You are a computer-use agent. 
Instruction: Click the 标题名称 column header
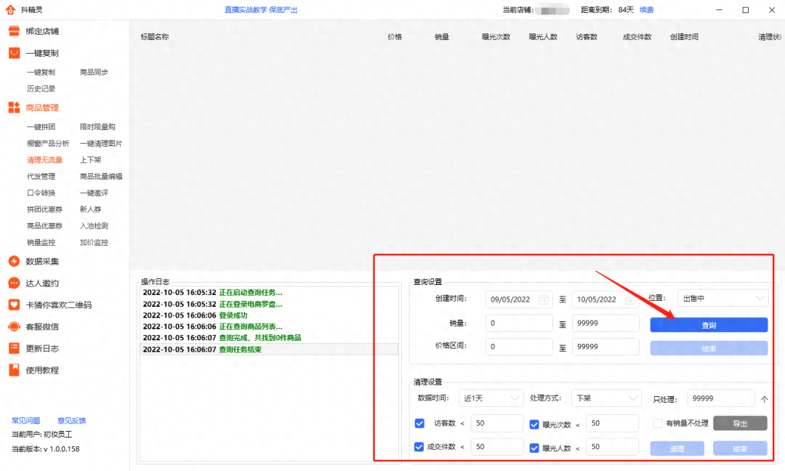[155, 36]
